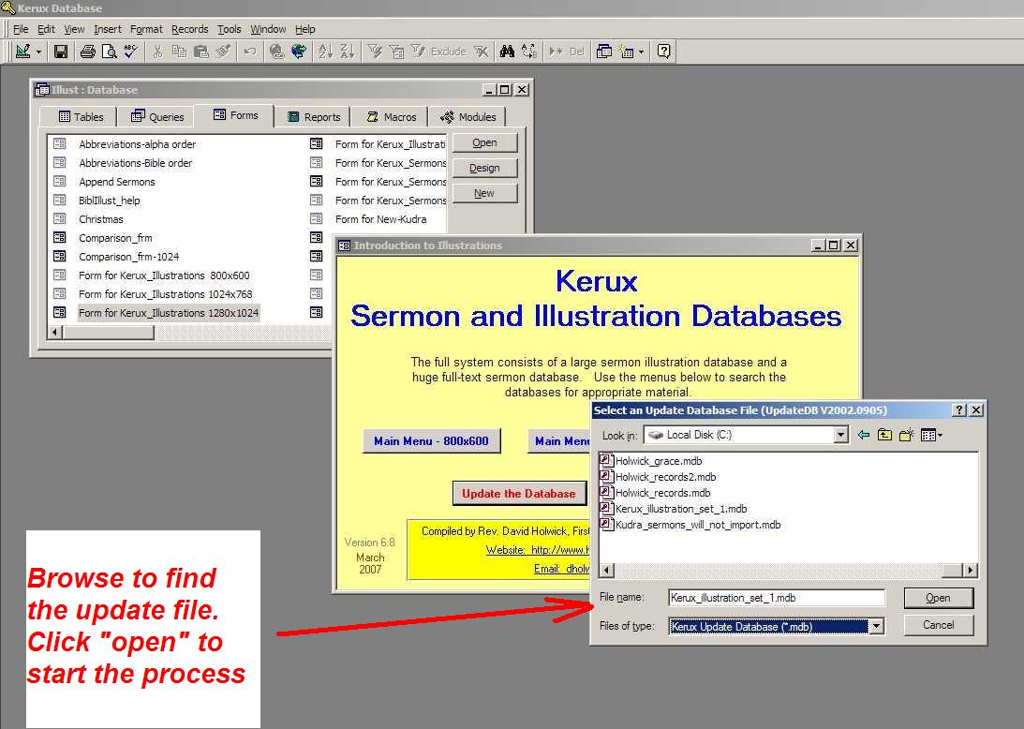The width and height of the screenshot is (1024, 729).
Task: Open Print Preview from the toolbar
Action: 109,52
